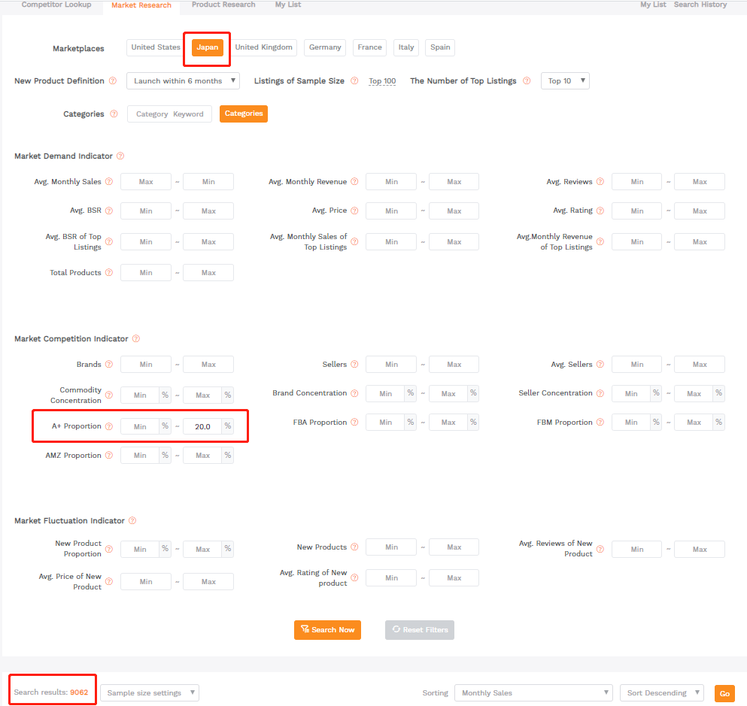Click the Category Keyword input field
Screen dimensions: 747x706
click(x=169, y=114)
